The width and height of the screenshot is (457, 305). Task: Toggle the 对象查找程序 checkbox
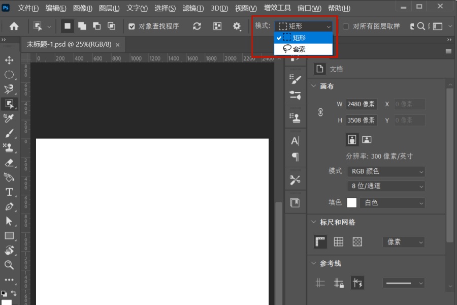[x=132, y=26]
